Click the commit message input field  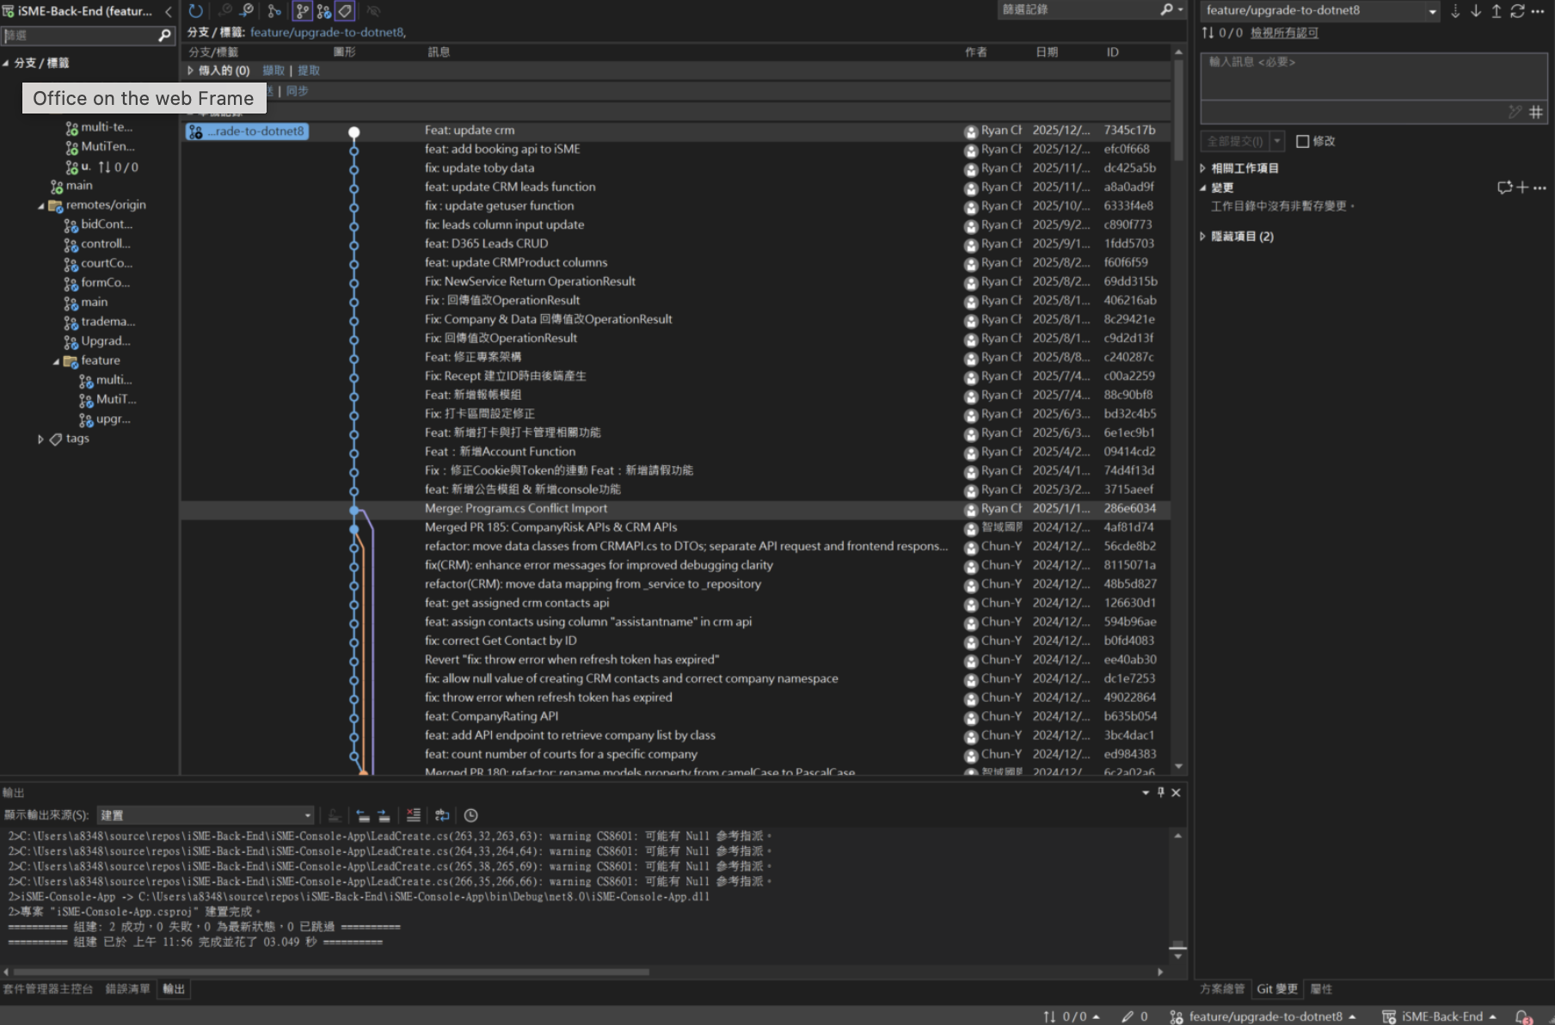(x=1373, y=77)
